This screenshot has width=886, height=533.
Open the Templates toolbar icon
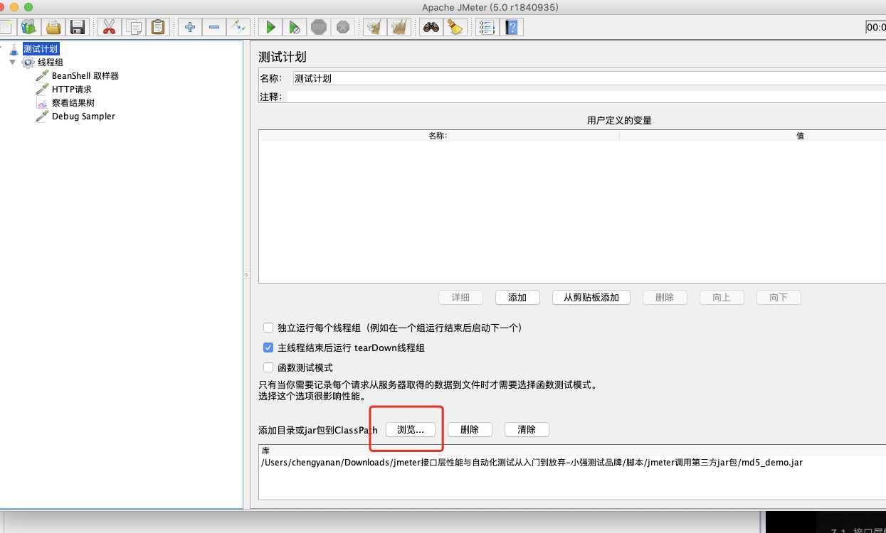(x=28, y=27)
